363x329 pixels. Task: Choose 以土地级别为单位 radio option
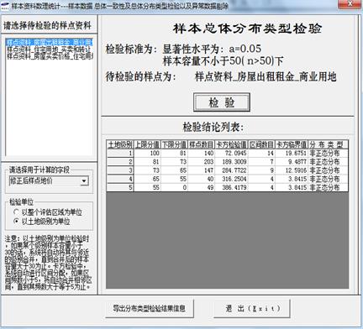click(x=42, y=222)
